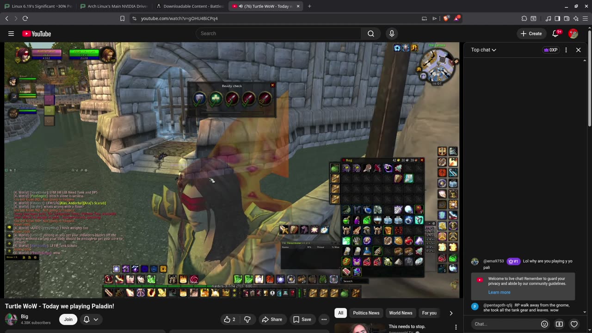Open live chat options three-dot menu
Viewport: 592px width, 333px height.
tap(566, 50)
